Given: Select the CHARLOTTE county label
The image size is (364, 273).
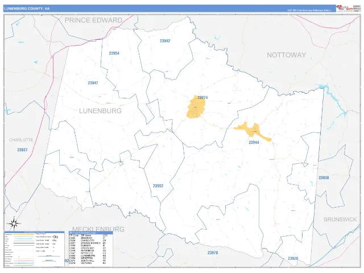Looking at the screenshot, I should coord(21,140).
